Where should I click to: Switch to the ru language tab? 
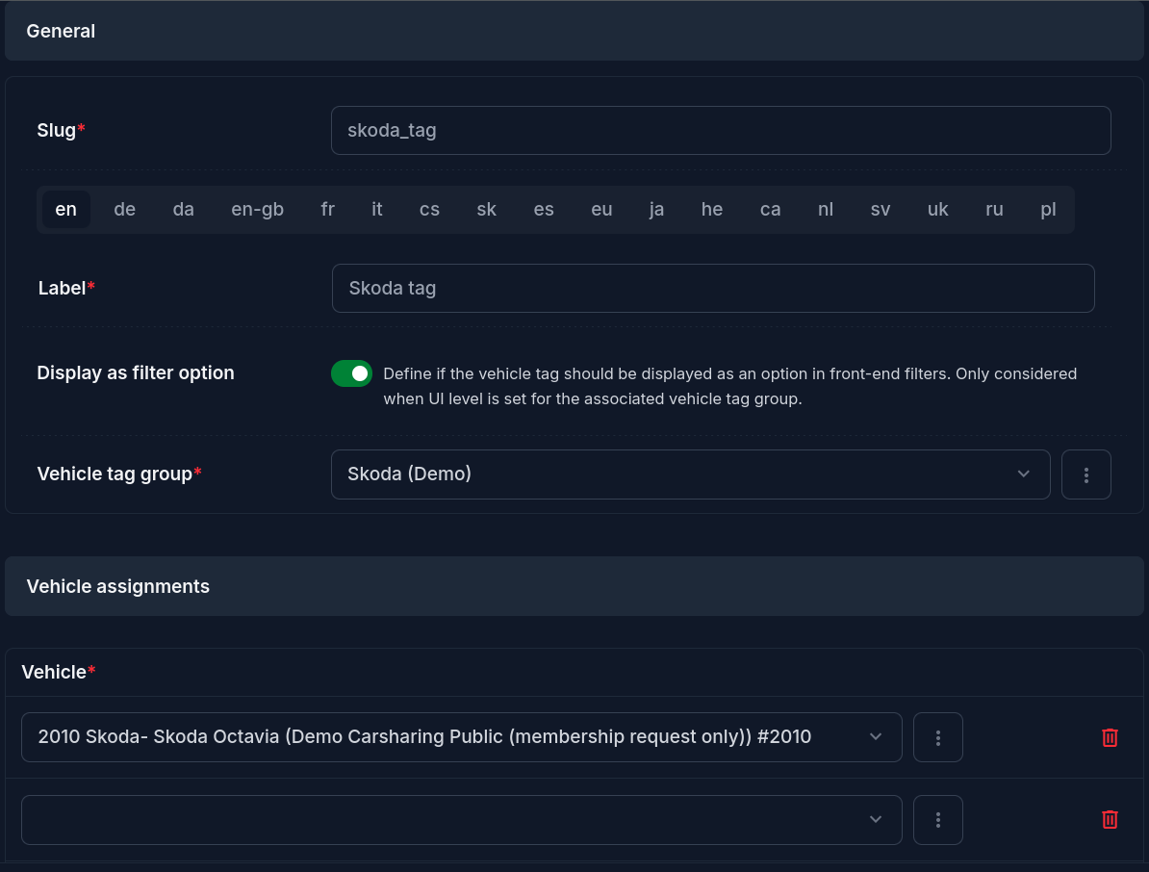[x=994, y=210]
